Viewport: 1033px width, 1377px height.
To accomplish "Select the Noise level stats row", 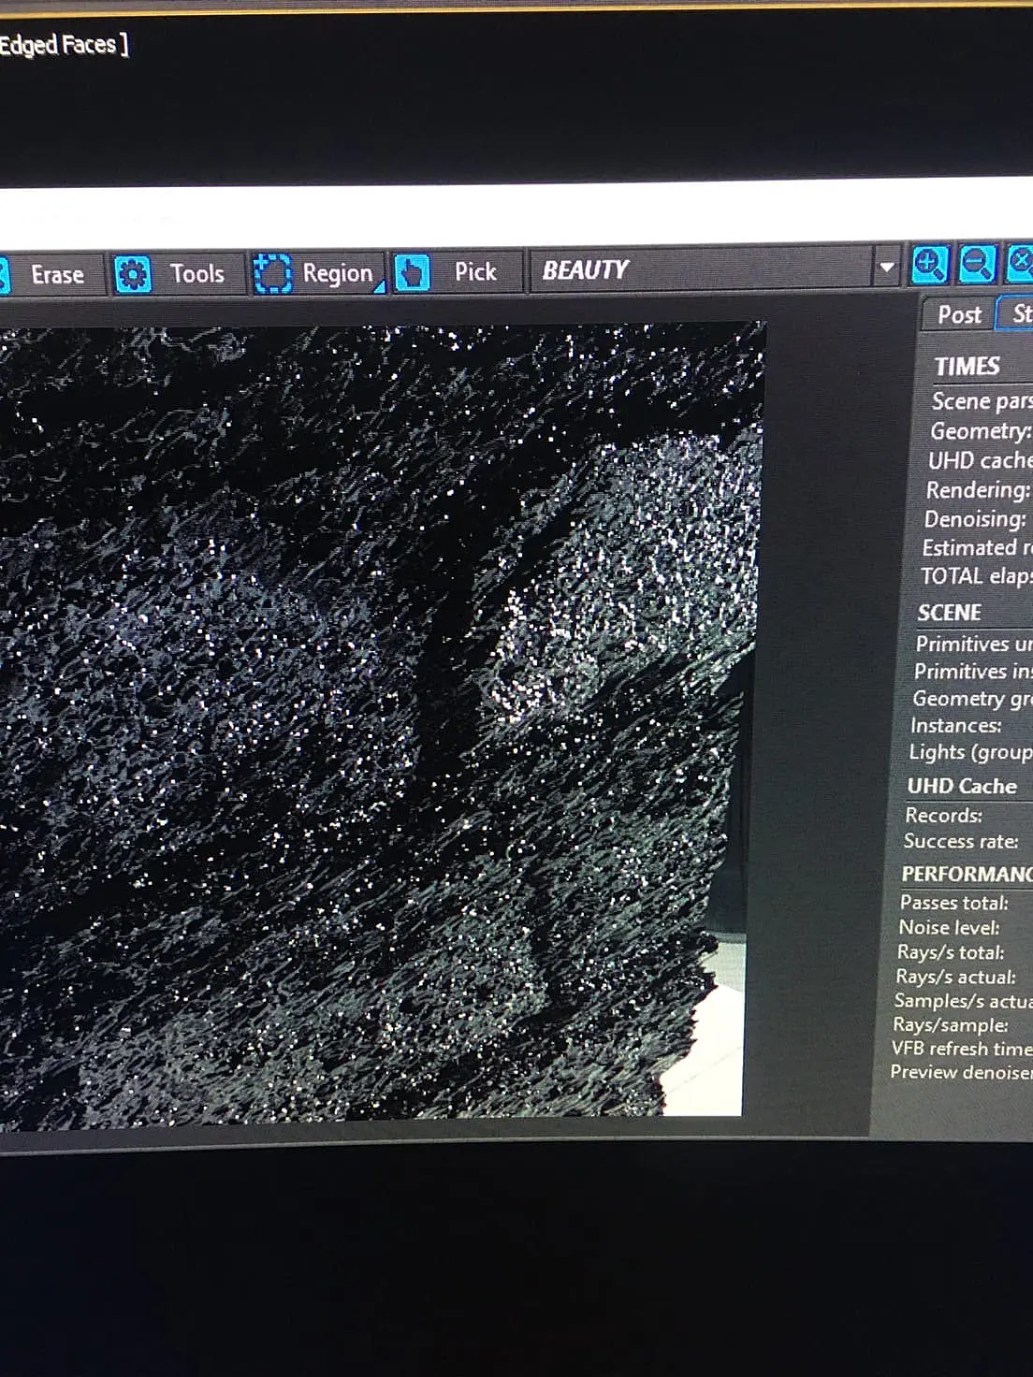I will [964, 927].
